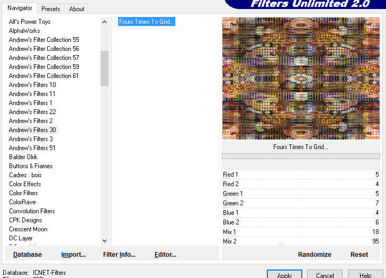Click the category list scroll-down arrow
Screen dimensions: 386x278
pos(105,240)
